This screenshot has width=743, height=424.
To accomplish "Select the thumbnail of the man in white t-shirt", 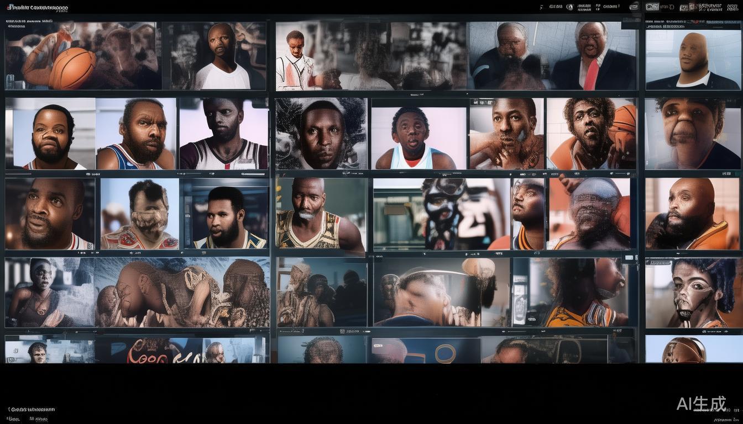I will coord(219,56).
